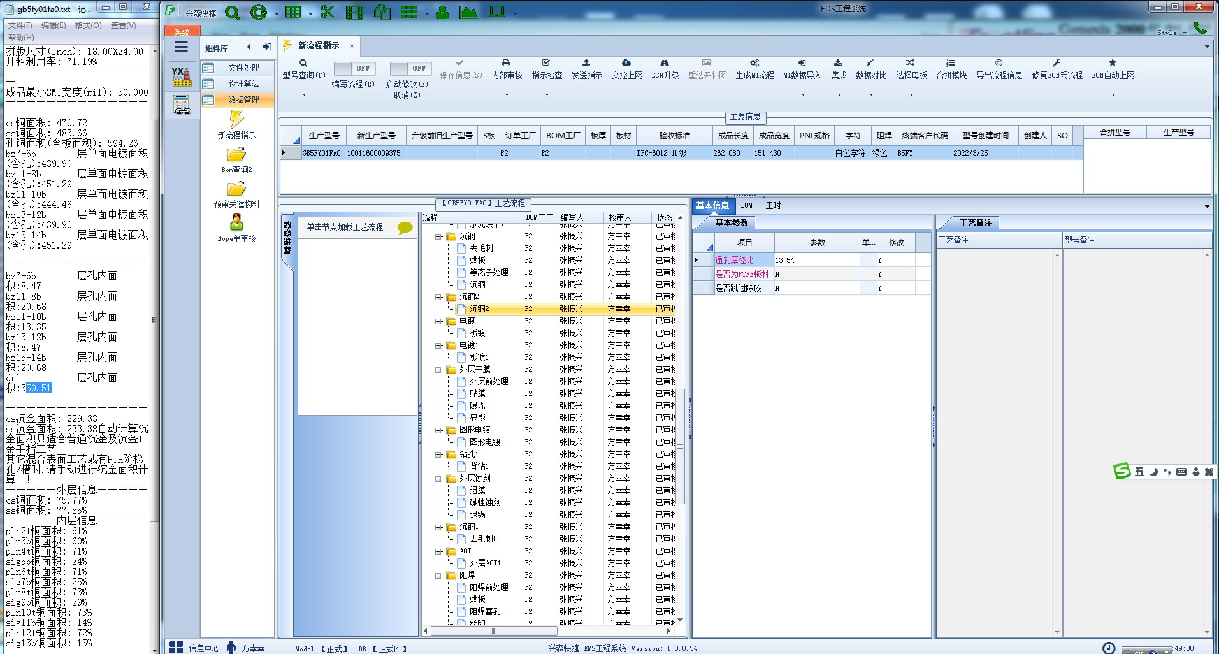1219x654 pixels.
Task: Click the green area chart icon
Action: 468,12
